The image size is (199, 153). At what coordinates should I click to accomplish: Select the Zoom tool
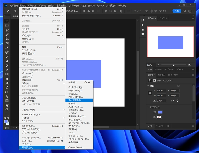pos(7,109)
